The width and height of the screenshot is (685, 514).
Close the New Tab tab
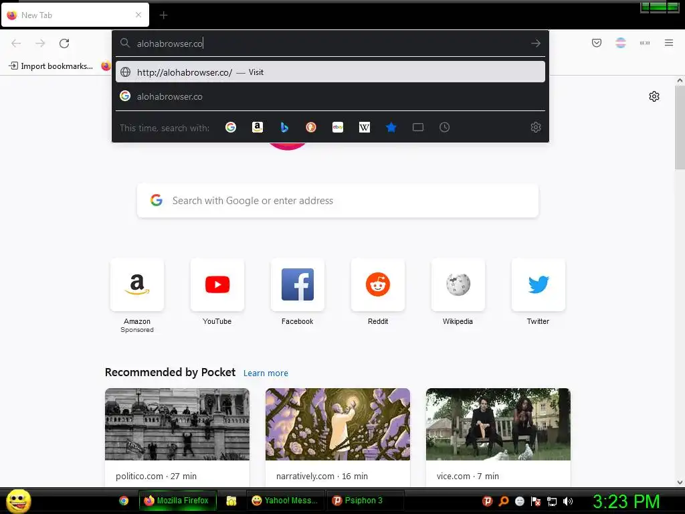(138, 15)
